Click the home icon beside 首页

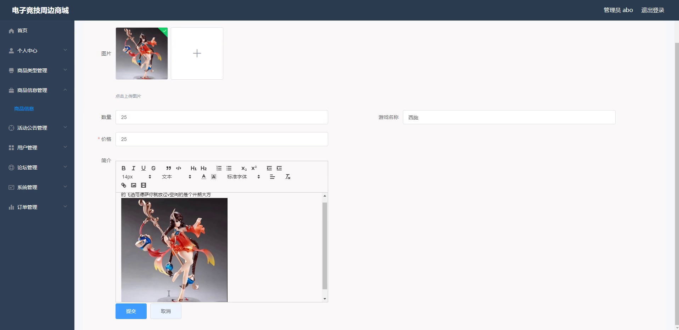click(x=11, y=31)
